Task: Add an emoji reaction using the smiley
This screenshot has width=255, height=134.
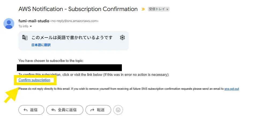Action: (x=118, y=110)
